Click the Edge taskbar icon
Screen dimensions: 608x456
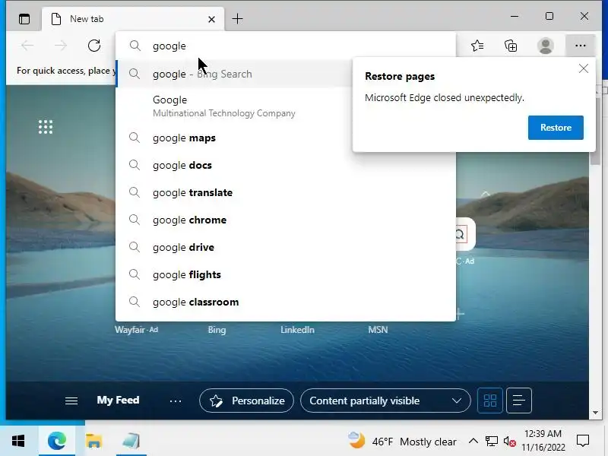click(x=56, y=441)
